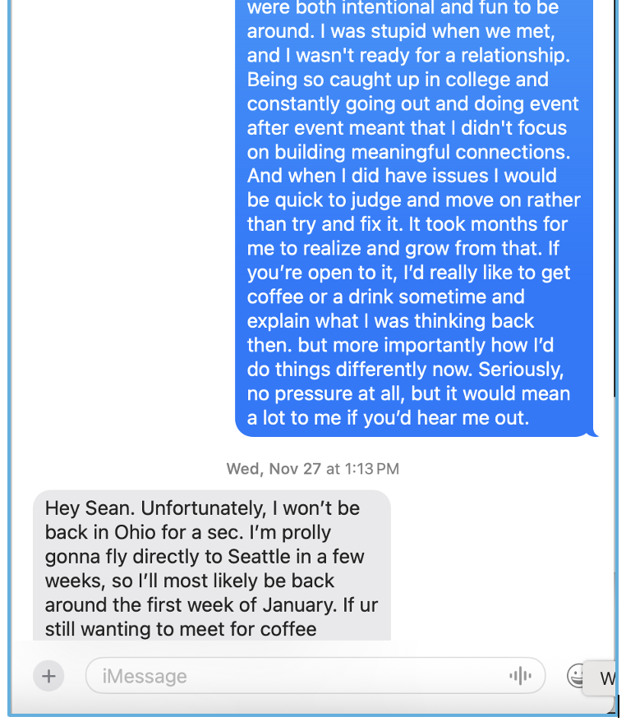The height and width of the screenshot is (726, 626).
Task: Record audio message with waveform icon
Action: [519, 676]
